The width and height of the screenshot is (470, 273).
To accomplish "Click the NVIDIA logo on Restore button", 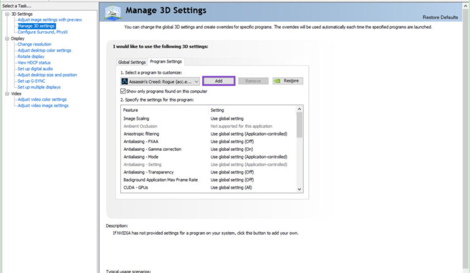I will coord(277,81).
